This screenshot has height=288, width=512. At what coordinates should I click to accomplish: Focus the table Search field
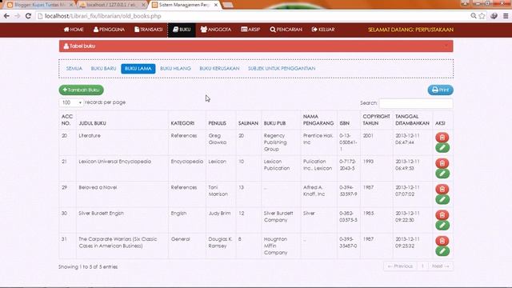tap(416, 103)
